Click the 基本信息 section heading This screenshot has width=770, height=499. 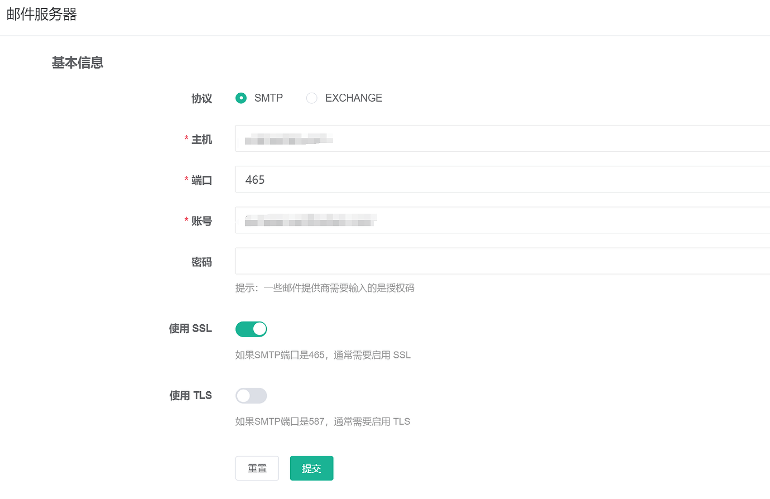coord(78,63)
